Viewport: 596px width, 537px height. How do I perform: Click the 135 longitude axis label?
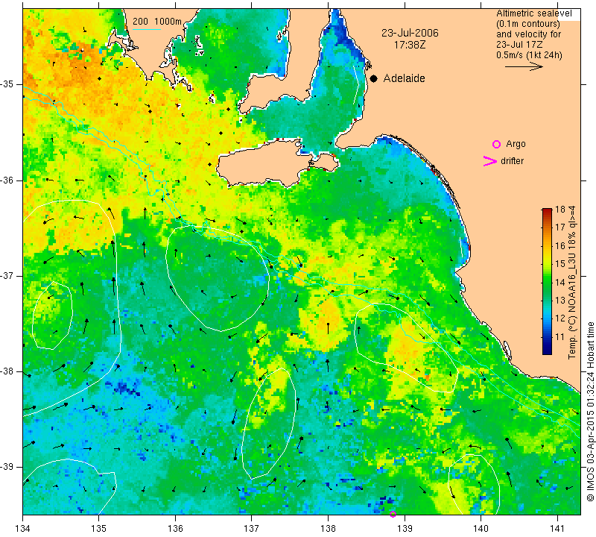(99, 529)
